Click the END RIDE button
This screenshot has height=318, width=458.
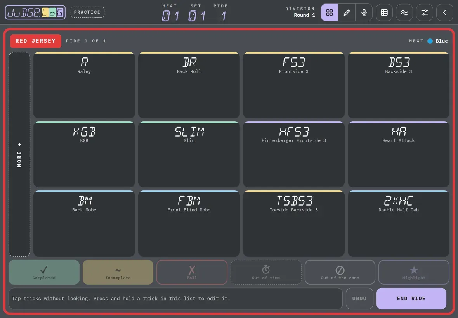[x=411, y=299]
